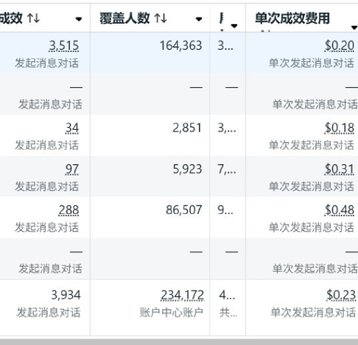Click the underlined 288 results value
This screenshot has height=345, width=358.
coord(69,210)
